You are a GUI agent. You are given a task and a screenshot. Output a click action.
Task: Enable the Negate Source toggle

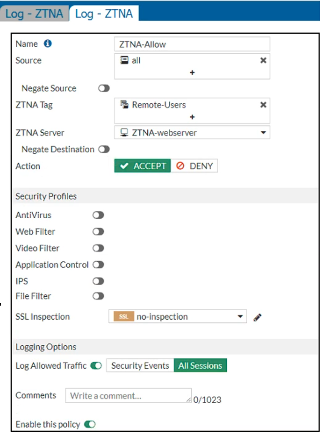[x=103, y=88]
